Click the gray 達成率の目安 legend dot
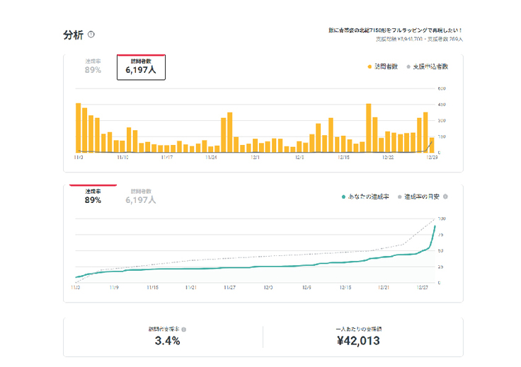 click(x=399, y=196)
